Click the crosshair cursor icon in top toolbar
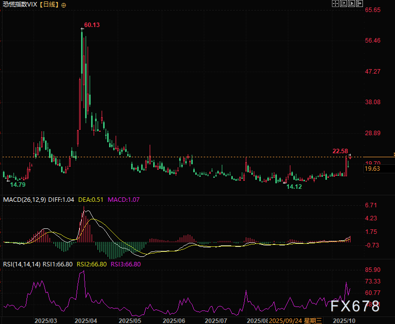The image size is (395, 324). tap(336, 4)
